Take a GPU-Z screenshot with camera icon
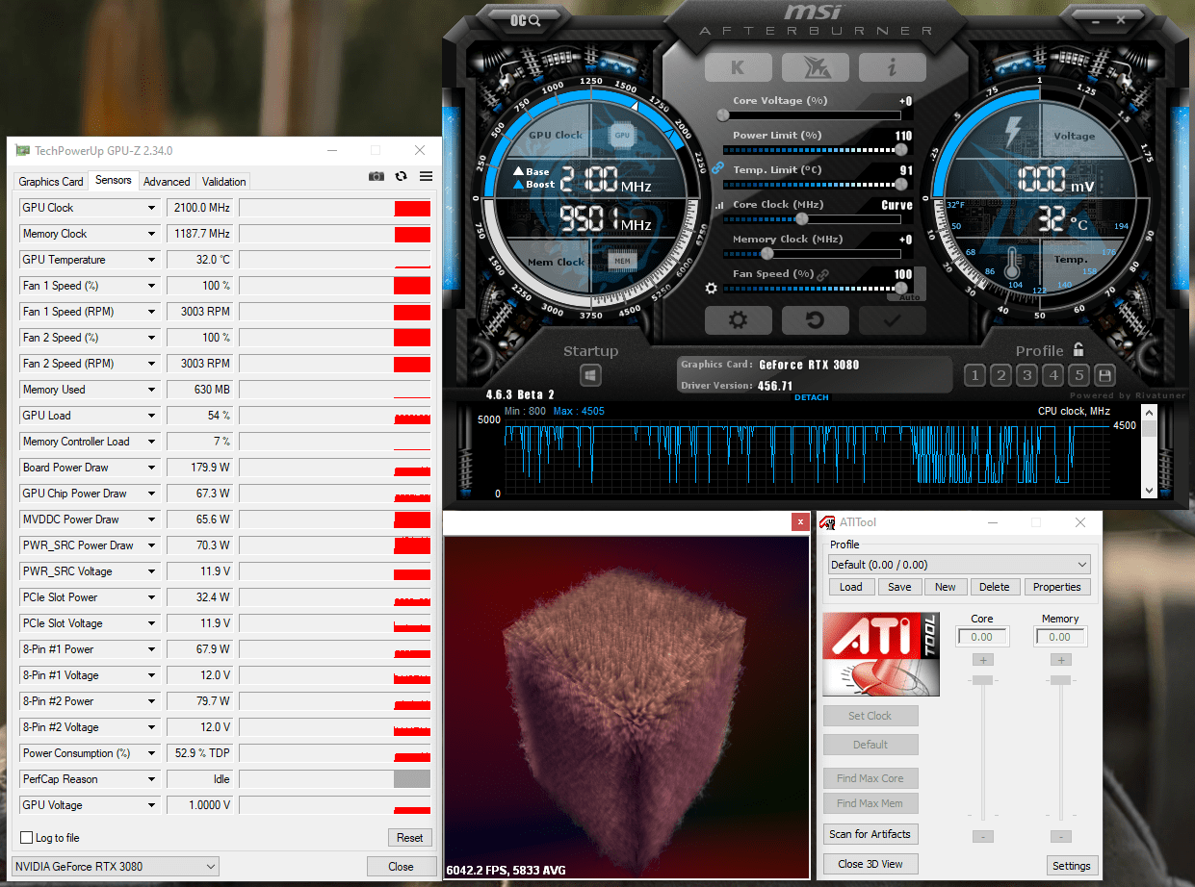 click(x=377, y=177)
